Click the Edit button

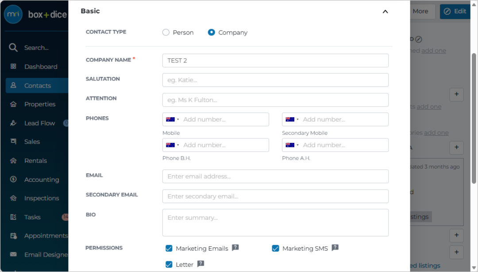455,11
